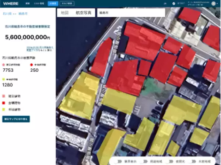Toggle 夜間光 switch on the map
Viewport: 221px width, 165px height.
pos(170,161)
